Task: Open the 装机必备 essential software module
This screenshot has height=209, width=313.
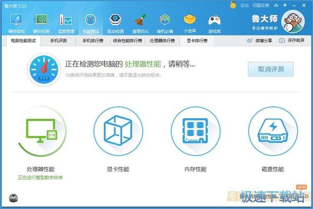Action: (x=165, y=23)
